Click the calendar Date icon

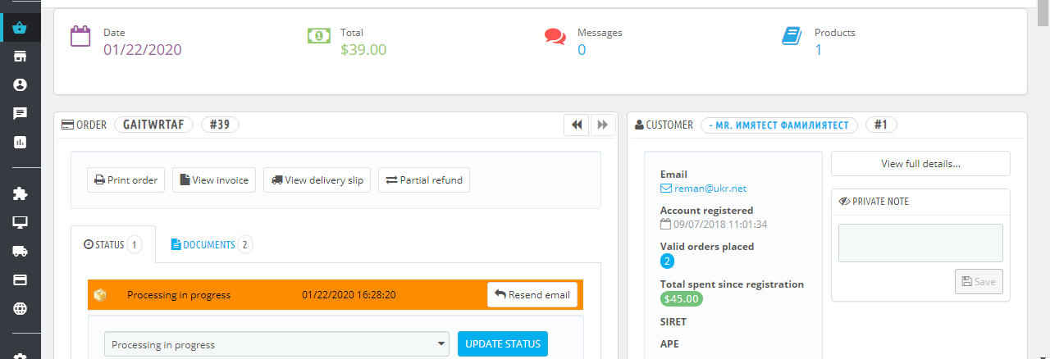click(80, 37)
